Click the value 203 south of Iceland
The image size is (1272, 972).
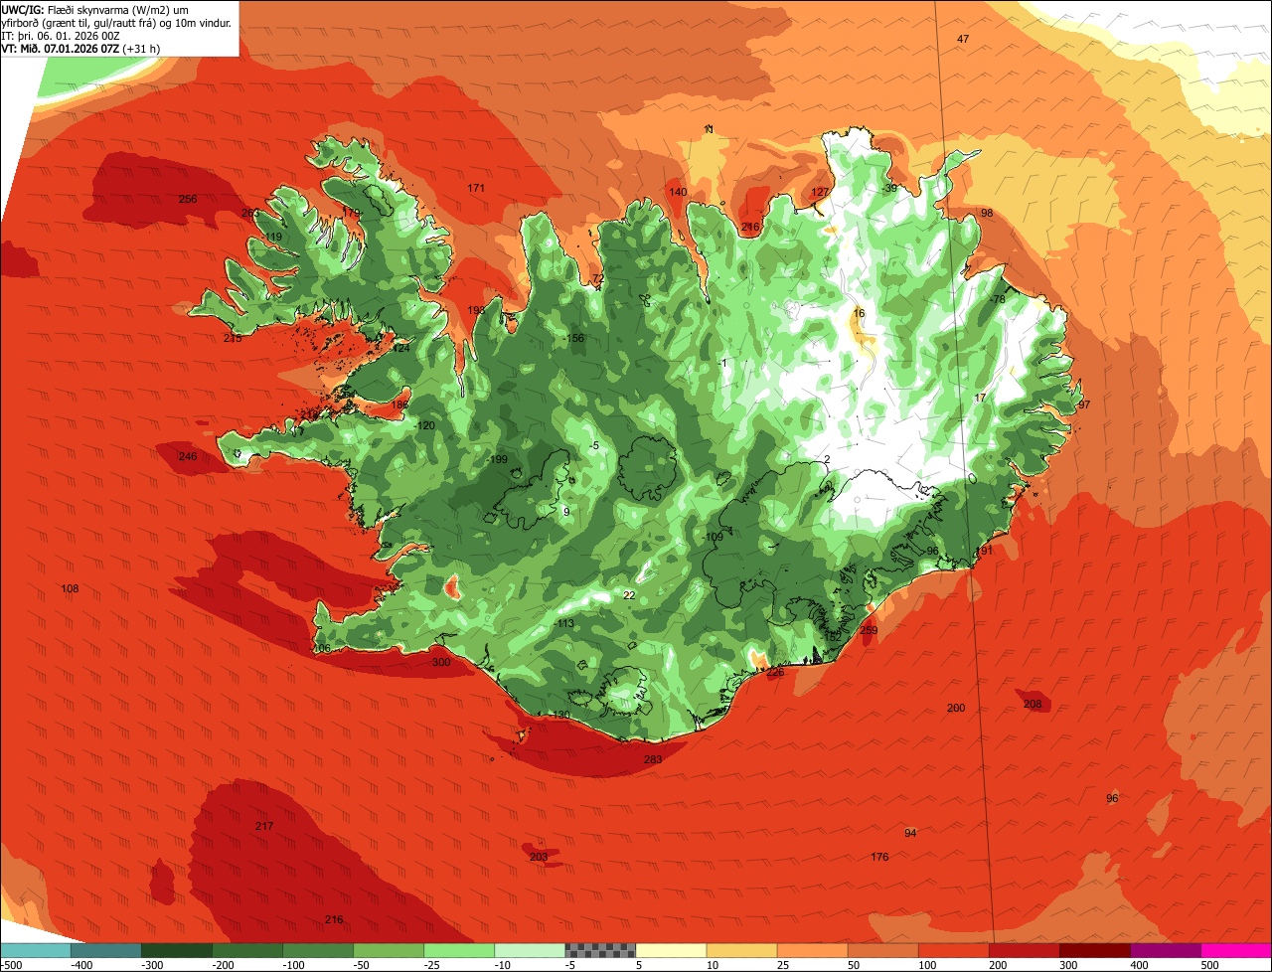tap(539, 857)
